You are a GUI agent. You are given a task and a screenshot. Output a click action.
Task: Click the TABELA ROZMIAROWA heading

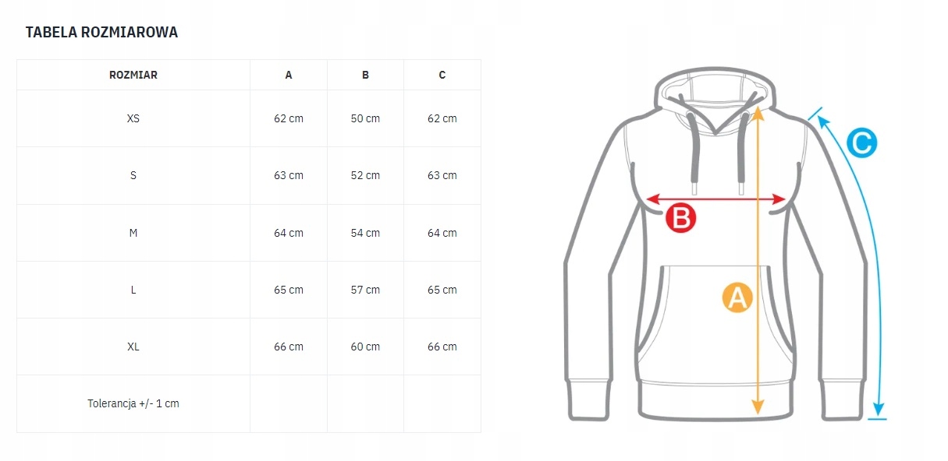click(102, 32)
